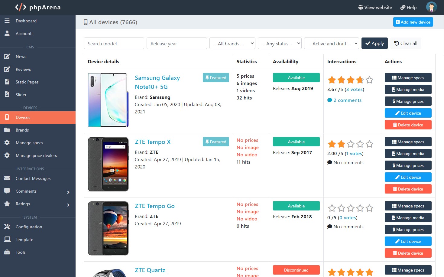Click Add new device button
The width and height of the screenshot is (444, 277).
tap(413, 22)
